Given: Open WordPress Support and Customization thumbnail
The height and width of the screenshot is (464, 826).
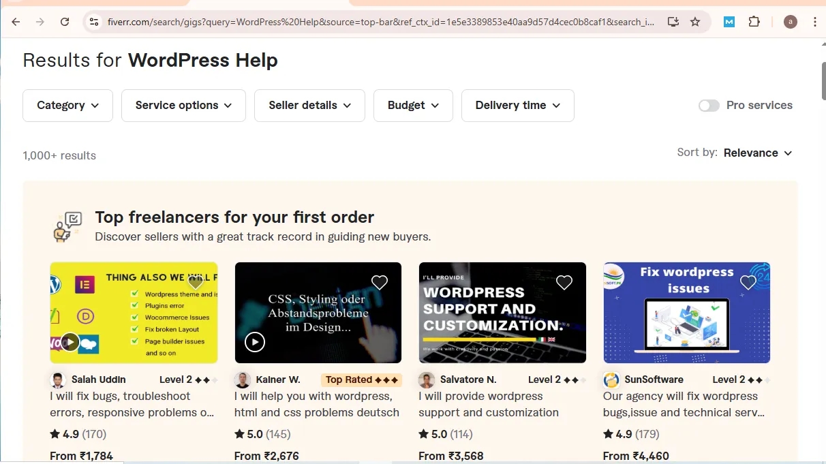Looking at the screenshot, I should point(502,313).
